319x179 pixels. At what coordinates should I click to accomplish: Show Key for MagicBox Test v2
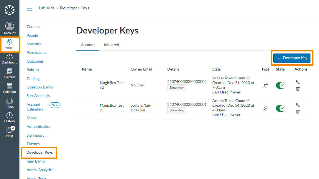(177, 88)
